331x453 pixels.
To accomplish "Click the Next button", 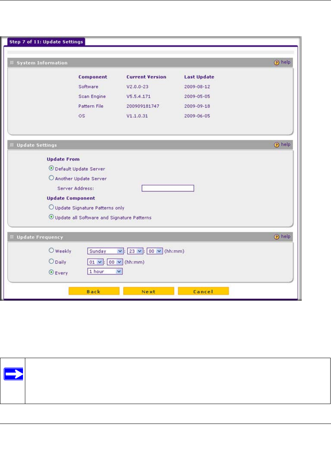I will [x=149, y=291].
